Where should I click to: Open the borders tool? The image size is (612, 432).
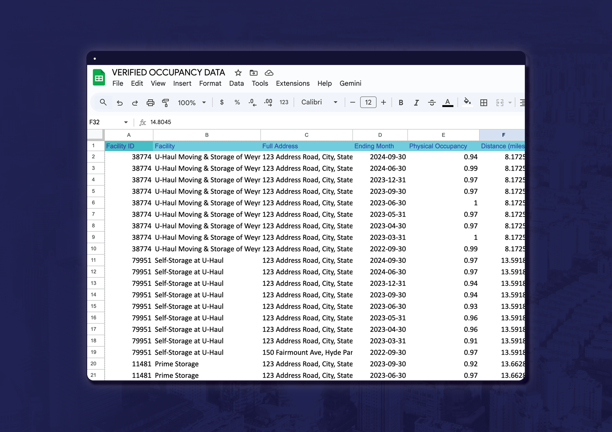[x=483, y=103]
